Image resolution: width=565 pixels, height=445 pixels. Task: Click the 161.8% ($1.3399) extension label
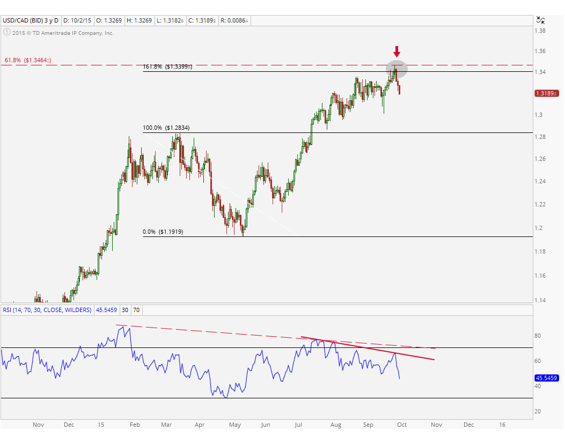tap(167, 66)
